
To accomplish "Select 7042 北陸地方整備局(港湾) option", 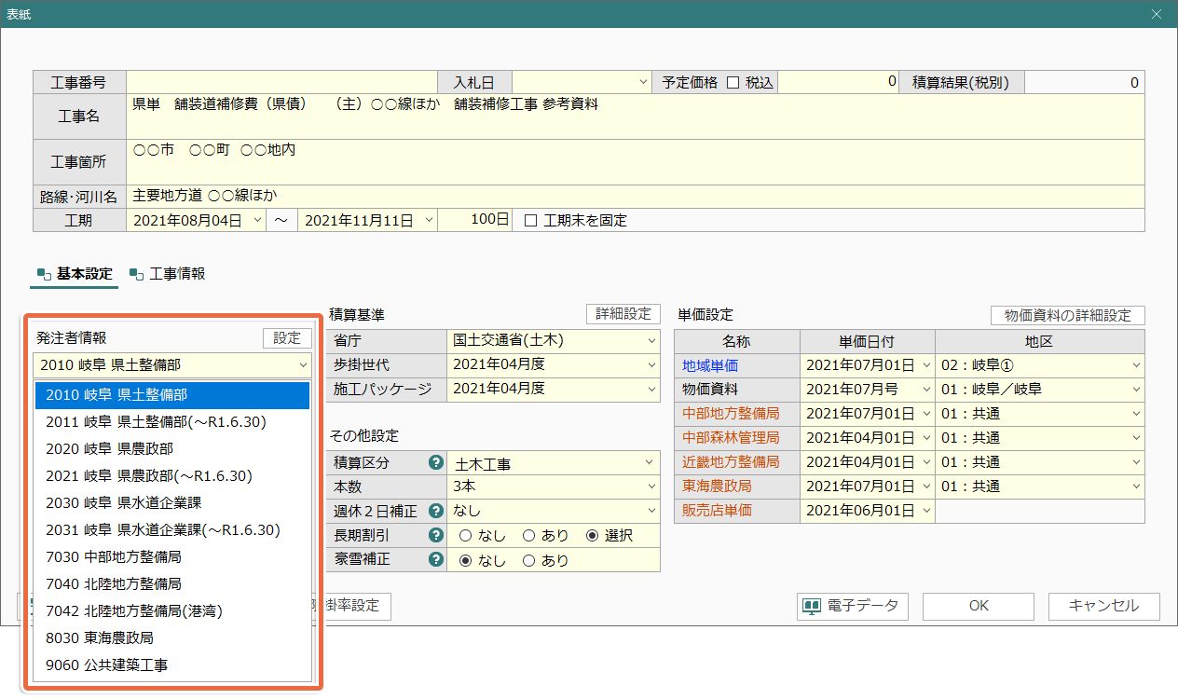I will [x=172, y=611].
